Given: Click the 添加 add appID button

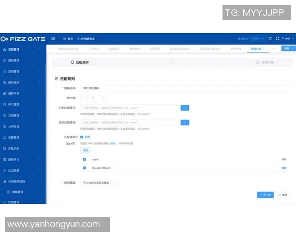Looking at the screenshot, I should (86, 150).
